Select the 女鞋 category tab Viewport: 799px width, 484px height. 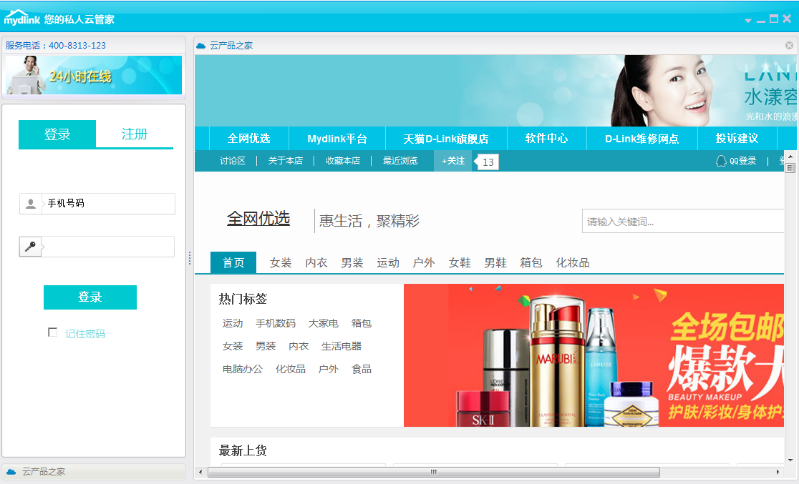(460, 262)
